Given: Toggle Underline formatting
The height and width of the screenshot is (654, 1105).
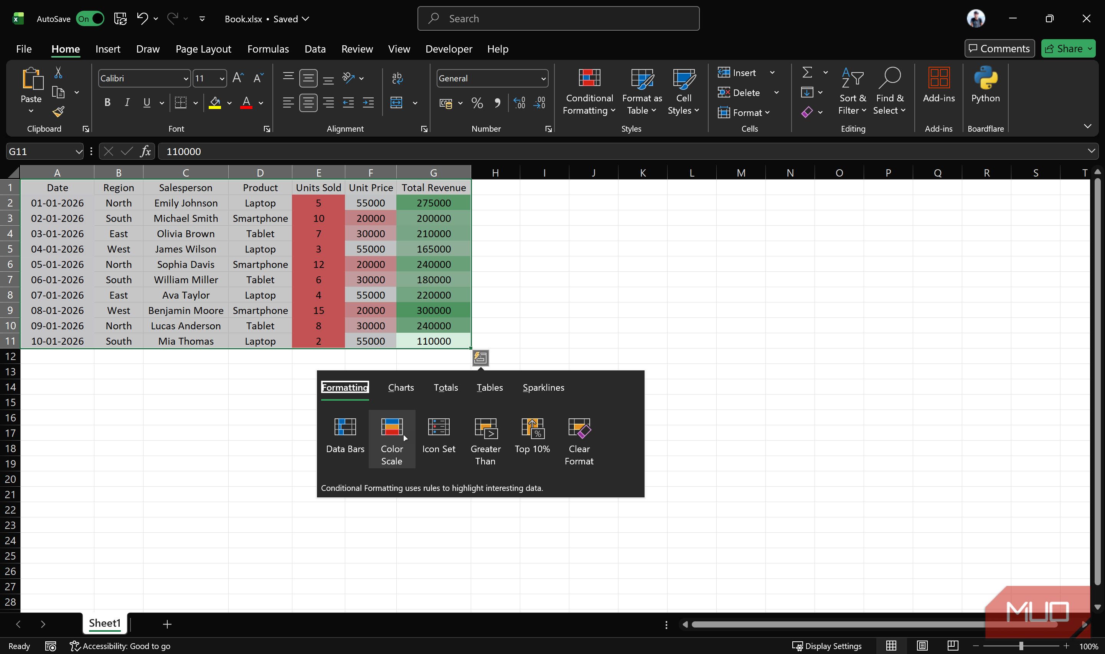Looking at the screenshot, I should click(147, 103).
